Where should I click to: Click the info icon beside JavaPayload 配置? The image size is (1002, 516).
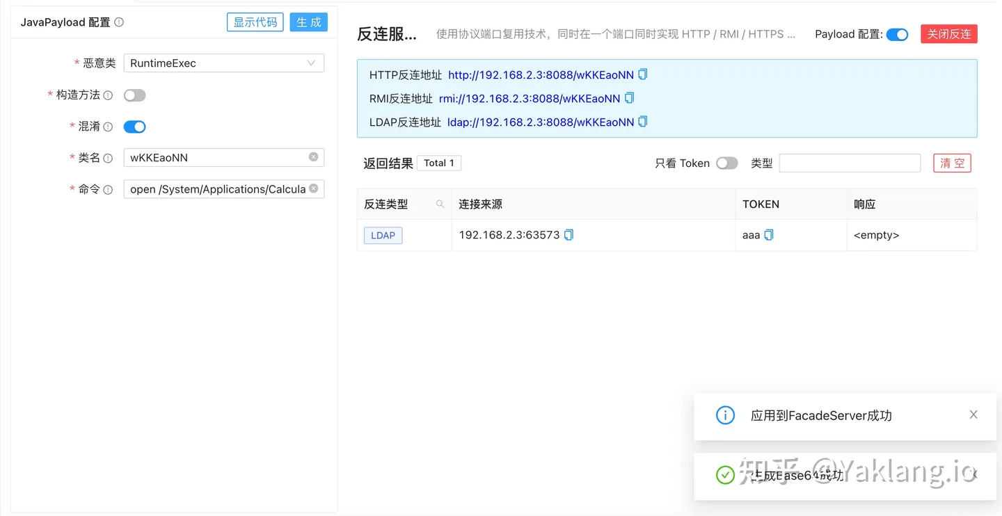119,22
